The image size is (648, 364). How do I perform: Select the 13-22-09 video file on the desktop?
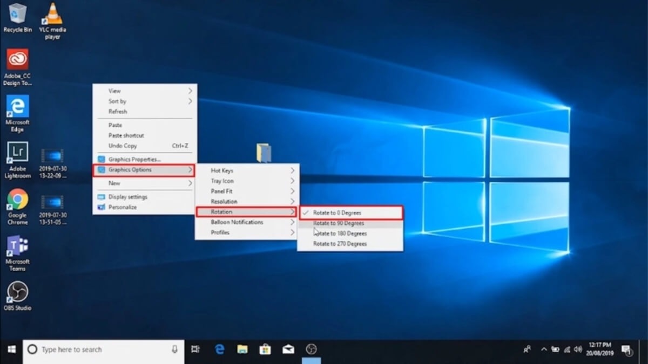click(52, 164)
